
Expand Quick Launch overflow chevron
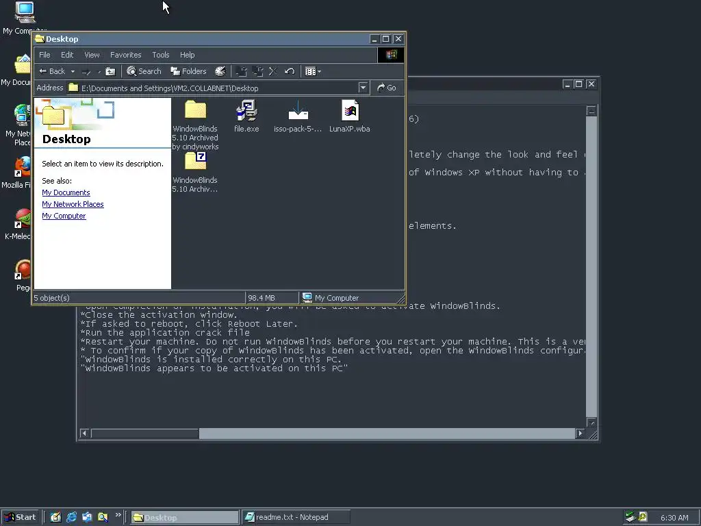pos(118,515)
